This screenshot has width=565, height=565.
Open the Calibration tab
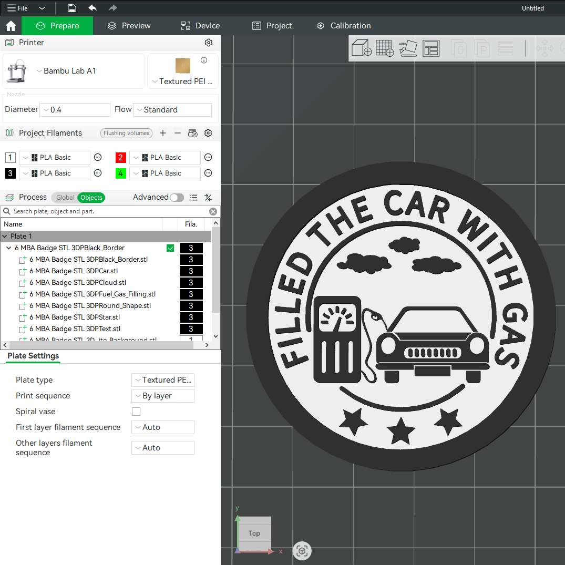[344, 26]
